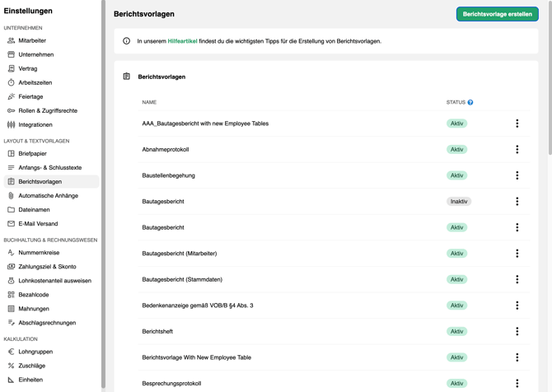Click the Aktiv badge of Berichtsheft
This screenshot has height=392, width=552.
[x=456, y=332]
